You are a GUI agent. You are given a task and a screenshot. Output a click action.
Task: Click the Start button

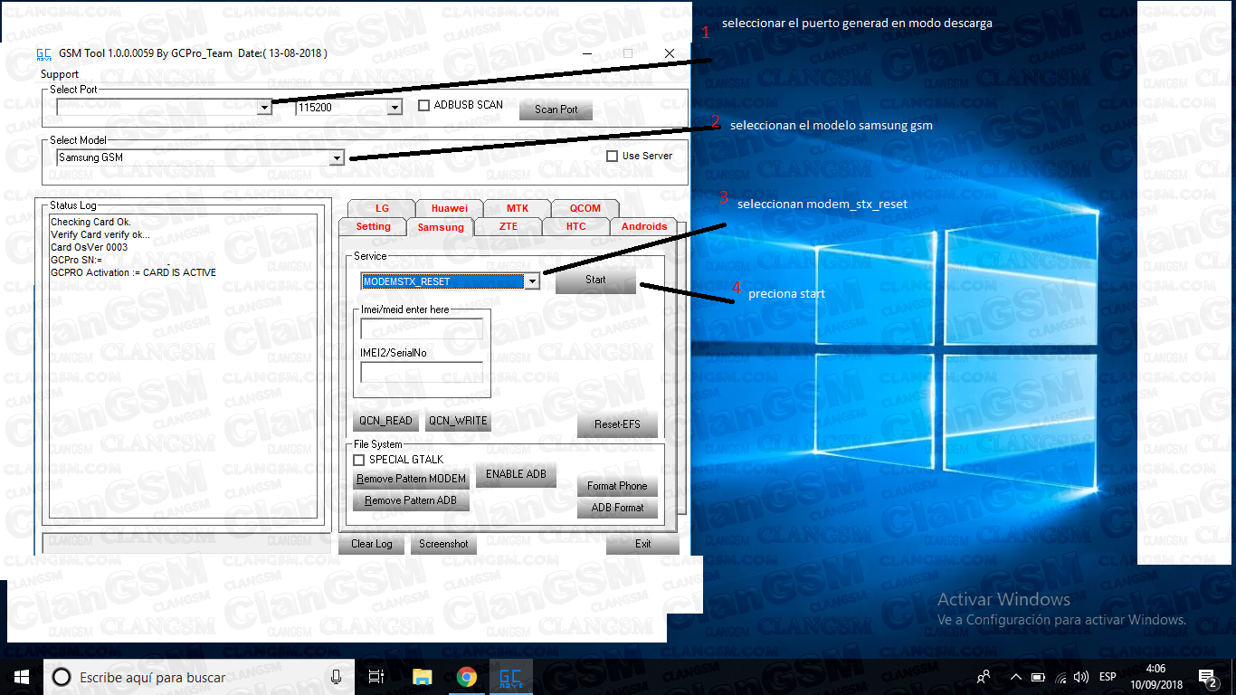coord(595,281)
